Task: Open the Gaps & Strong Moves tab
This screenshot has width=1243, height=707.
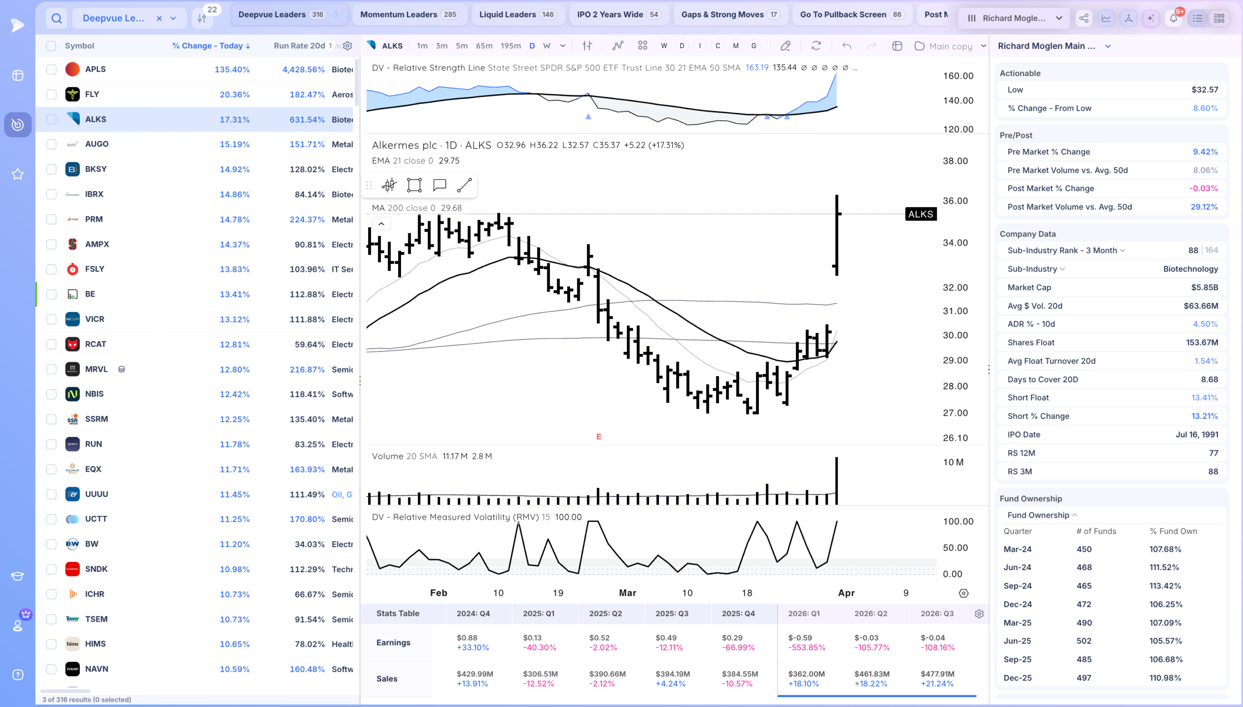Action: (730, 15)
